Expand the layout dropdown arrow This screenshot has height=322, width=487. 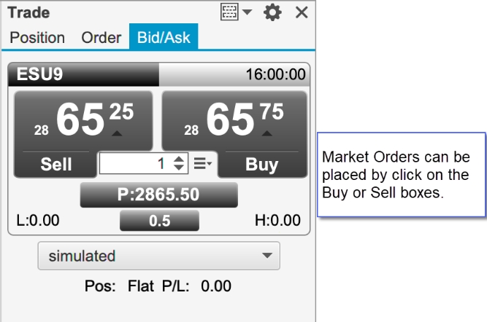[x=248, y=12]
